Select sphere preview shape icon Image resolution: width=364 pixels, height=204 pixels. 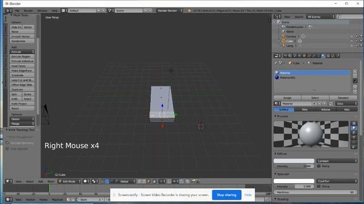coord(354,128)
